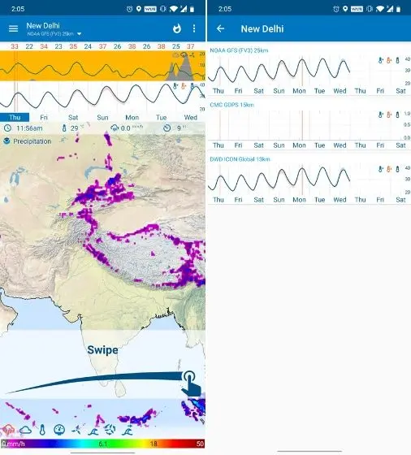The height and width of the screenshot is (455, 411).
Task: Select the wind turbine map layer
Action: pos(76,430)
